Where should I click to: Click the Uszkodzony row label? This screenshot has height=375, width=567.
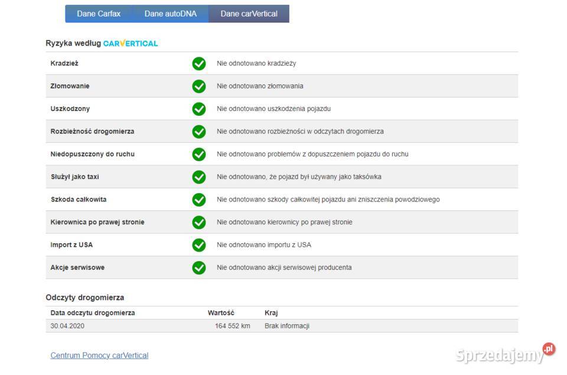(70, 109)
